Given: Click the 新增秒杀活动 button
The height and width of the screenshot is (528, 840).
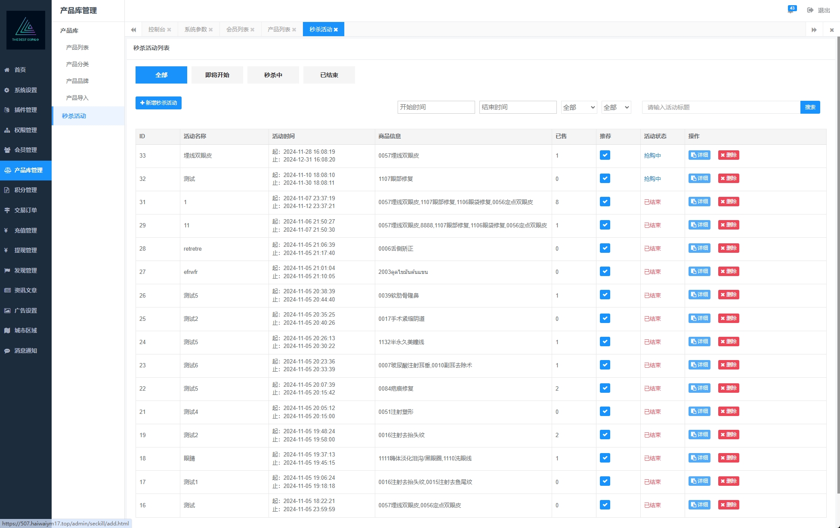Looking at the screenshot, I should point(157,103).
